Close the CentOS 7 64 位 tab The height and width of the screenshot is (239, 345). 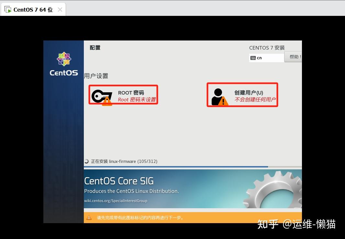(x=60, y=9)
